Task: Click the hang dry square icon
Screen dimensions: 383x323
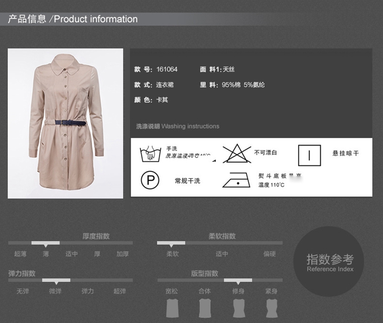Action: pyautogui.click(x=309, y=155)
